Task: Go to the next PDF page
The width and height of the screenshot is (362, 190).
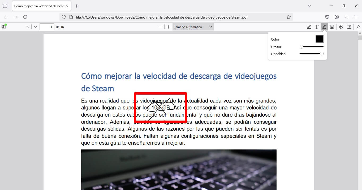Action: coord(36,27)
